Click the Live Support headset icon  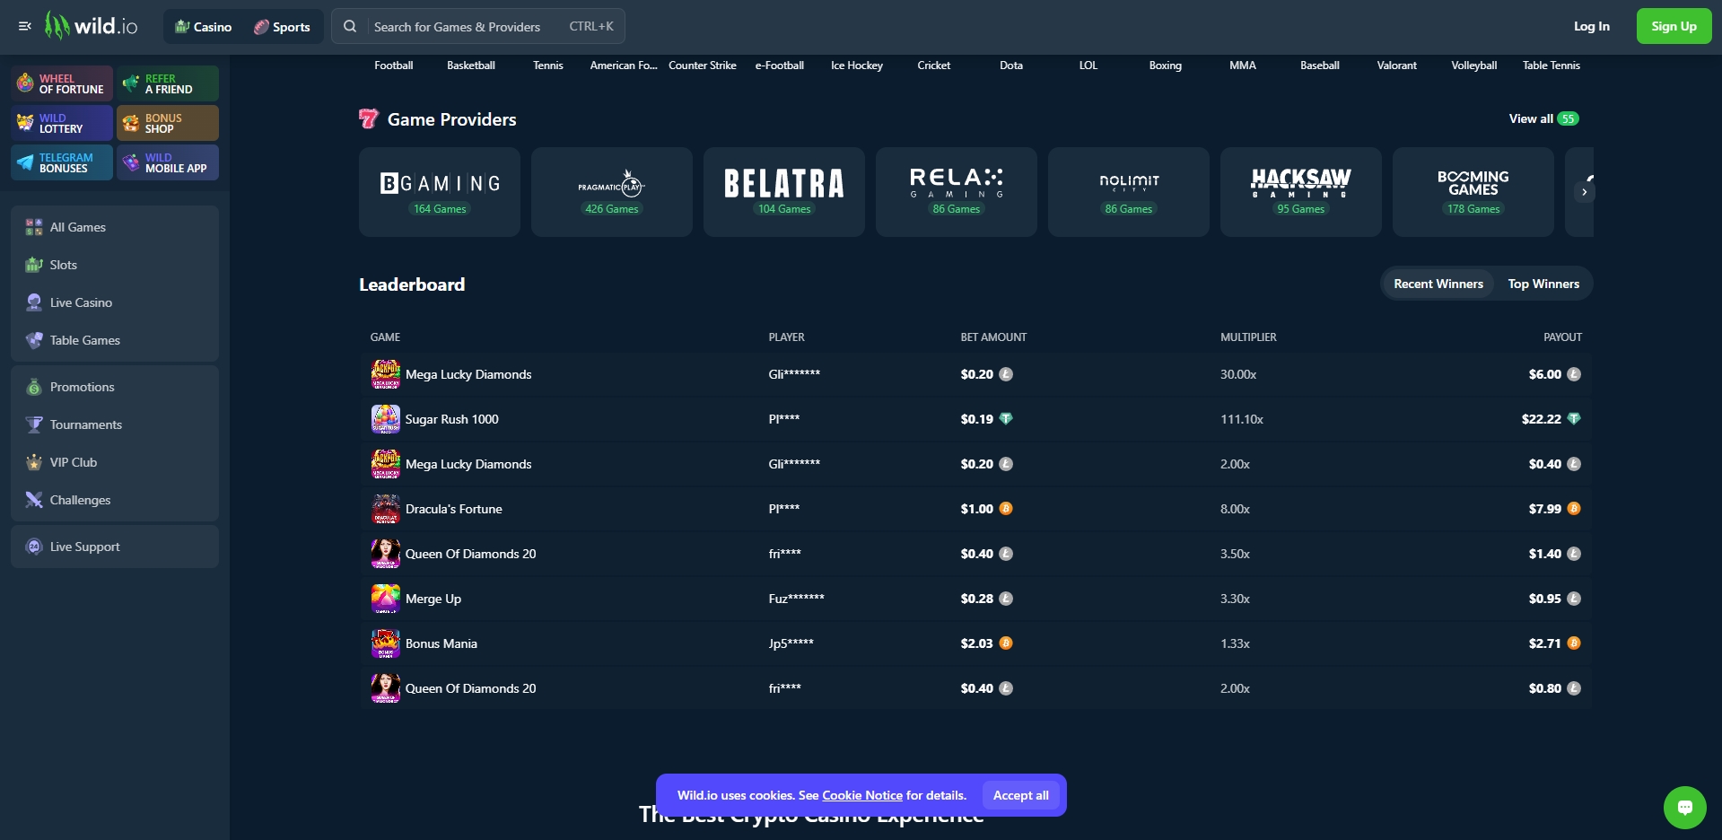click(x=34, y=547)
